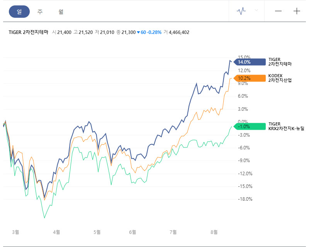Open the chart type dropdown chevron
309x247 pixels.
coord(256,10)
